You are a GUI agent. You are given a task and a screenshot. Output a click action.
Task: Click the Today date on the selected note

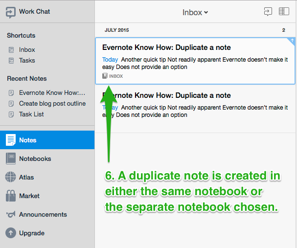[x=110, y=60]
